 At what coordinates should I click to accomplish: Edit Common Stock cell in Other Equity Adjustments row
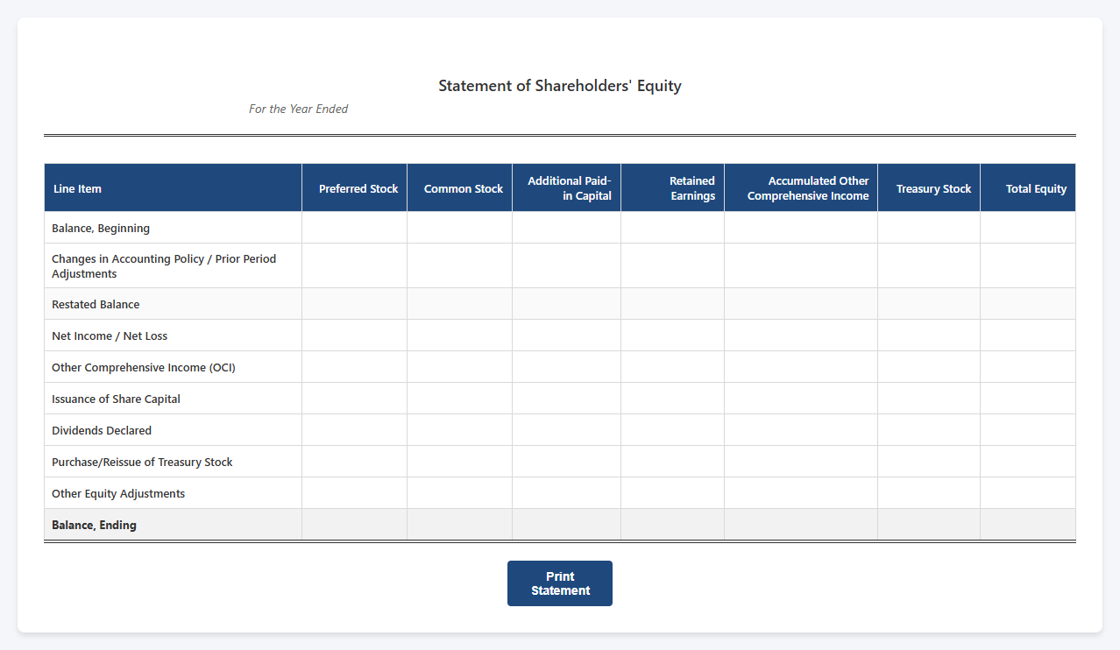click(x=460, y=493)
